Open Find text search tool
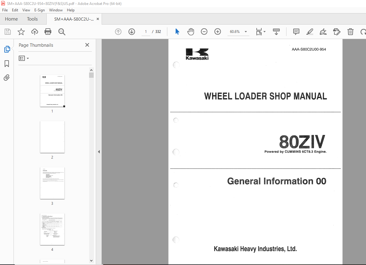Screen dimensions: 366x265 click(x=62, y=32)
